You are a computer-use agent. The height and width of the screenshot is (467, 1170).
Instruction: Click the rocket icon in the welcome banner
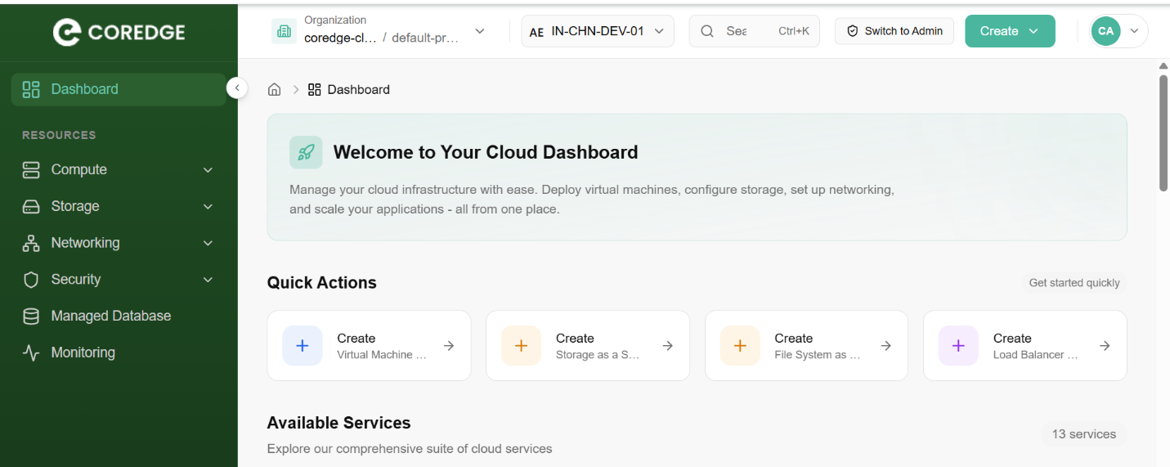tap(306, 152)
